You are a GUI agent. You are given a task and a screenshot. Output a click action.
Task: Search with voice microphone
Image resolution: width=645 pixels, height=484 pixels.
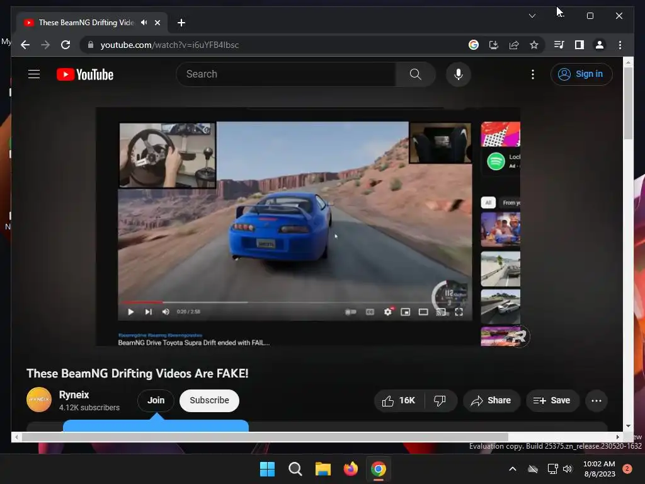click(459, 74)
